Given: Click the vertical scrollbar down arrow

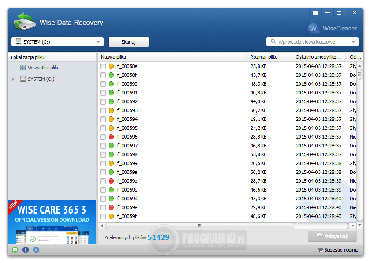Looking at the screenshot, I should pos(360,225).
